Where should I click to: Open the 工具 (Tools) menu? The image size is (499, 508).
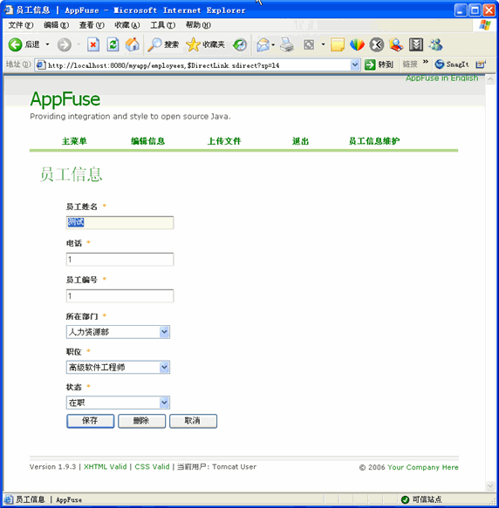(162, 25)
